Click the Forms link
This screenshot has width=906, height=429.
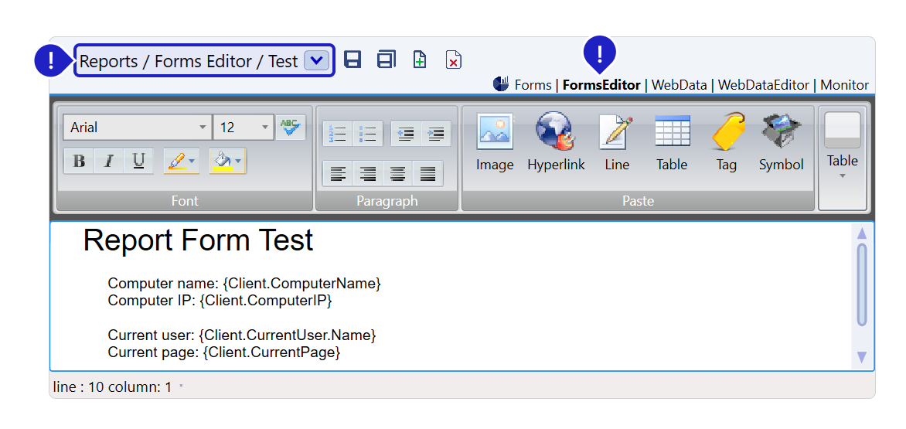533,85
